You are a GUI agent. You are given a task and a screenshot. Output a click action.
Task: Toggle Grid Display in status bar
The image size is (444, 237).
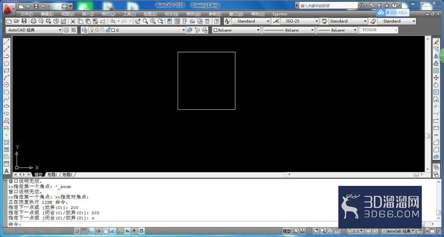(x=84, y=231)
